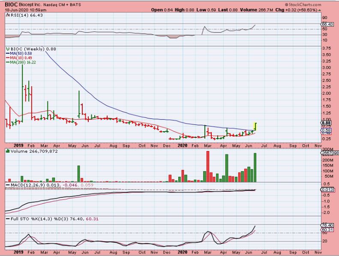This screenshot has height=257, width=339.
Task: Click the 2.00 label on the price axis
Action: [327, 93]
